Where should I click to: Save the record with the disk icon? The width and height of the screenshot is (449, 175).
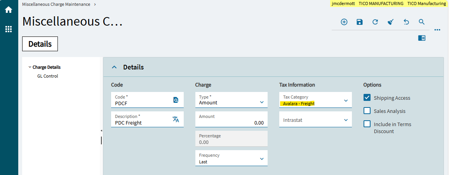click(x=360, y=22)
